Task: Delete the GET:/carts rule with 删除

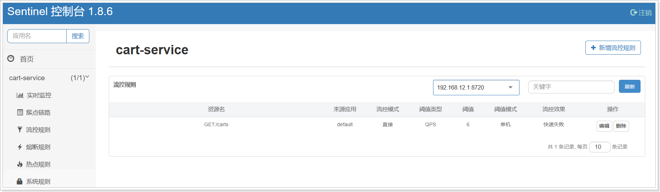Action: coord(621,126)
